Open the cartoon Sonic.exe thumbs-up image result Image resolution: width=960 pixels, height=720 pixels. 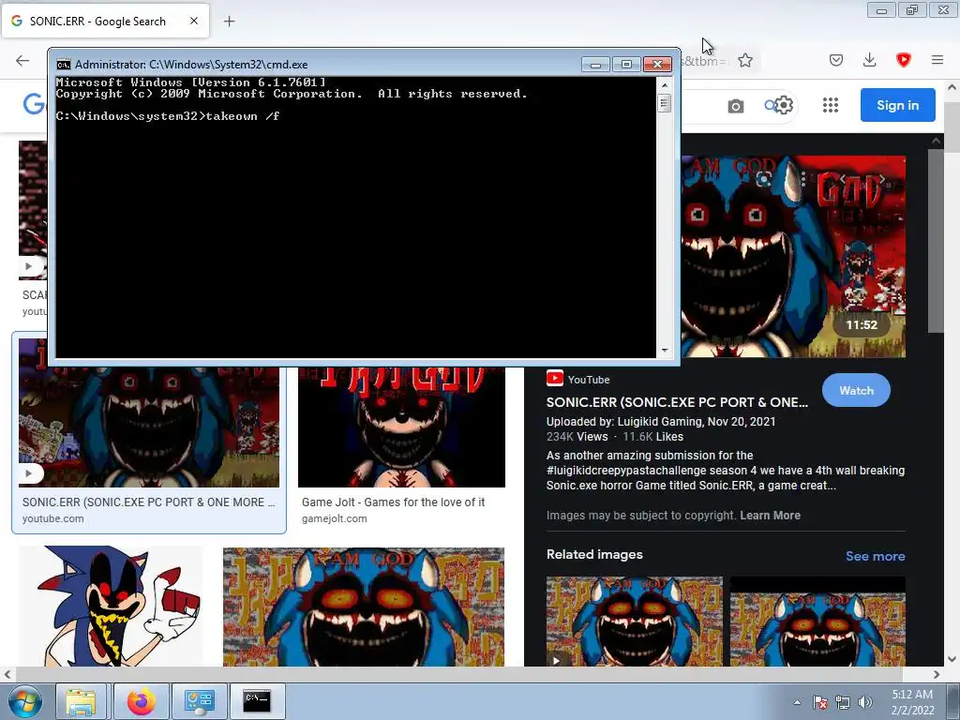(x=111, y=607)
